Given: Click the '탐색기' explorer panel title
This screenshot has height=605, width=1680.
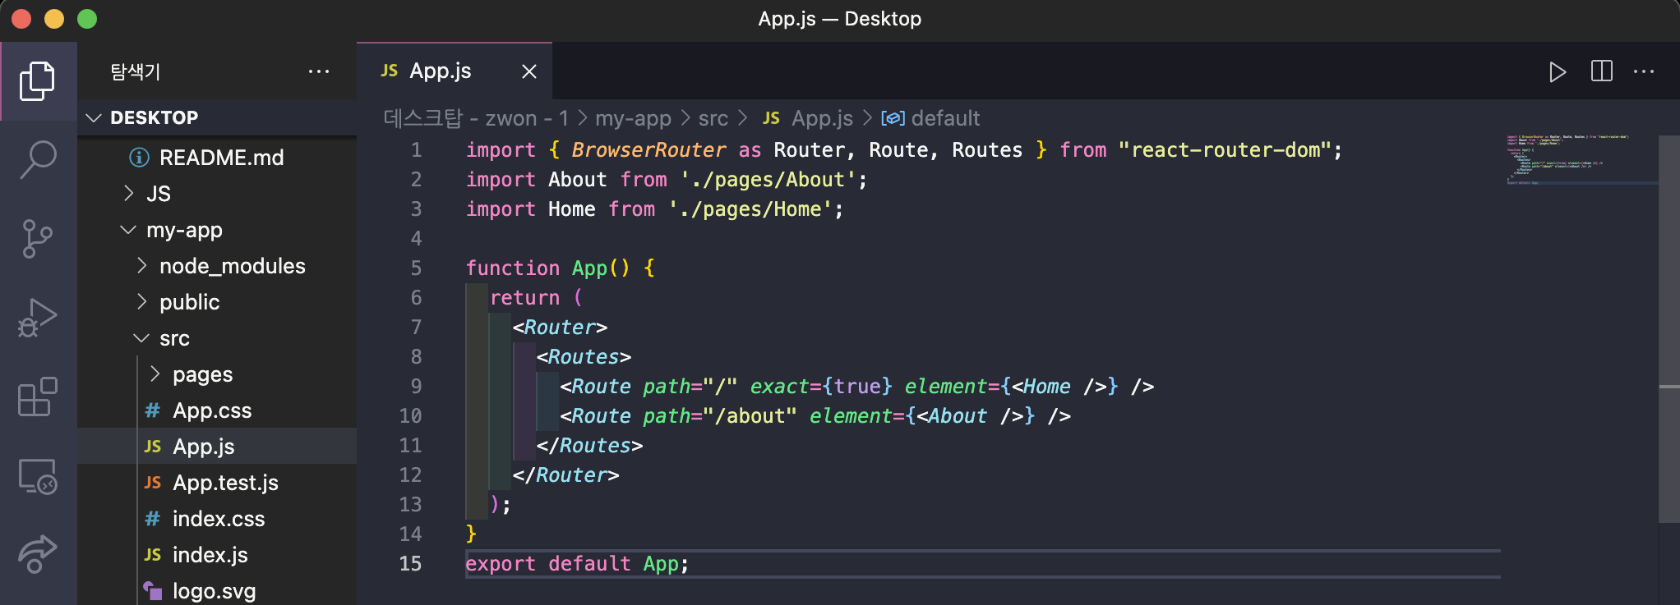Looking at the screenshot, I should coord(136,71).
